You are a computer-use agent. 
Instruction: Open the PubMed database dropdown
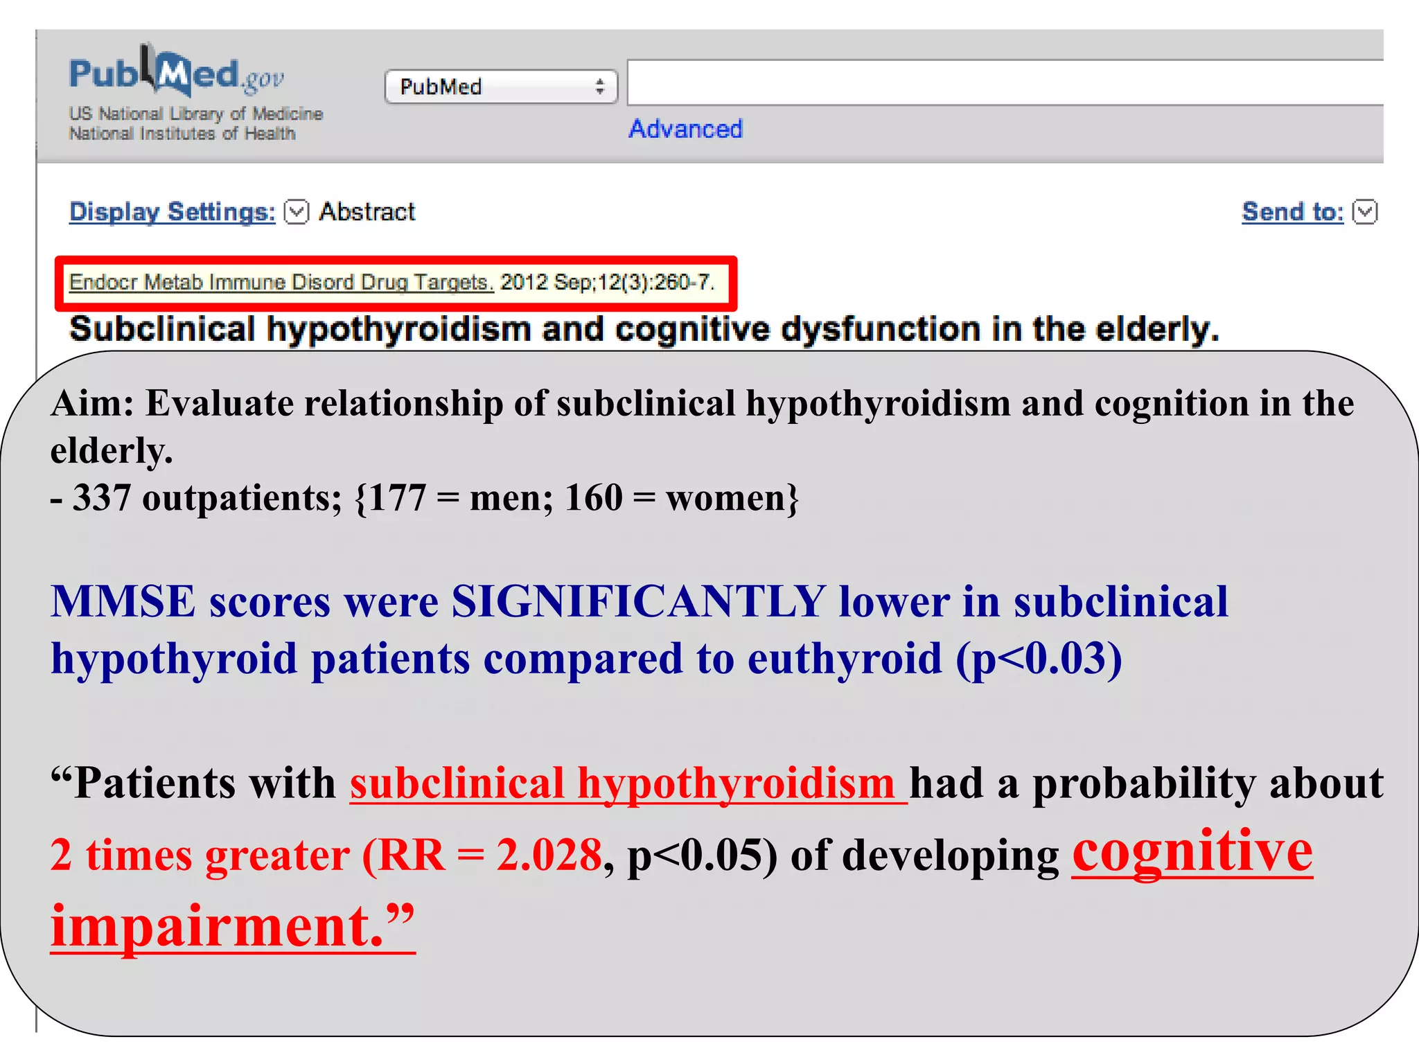[501, 87]
